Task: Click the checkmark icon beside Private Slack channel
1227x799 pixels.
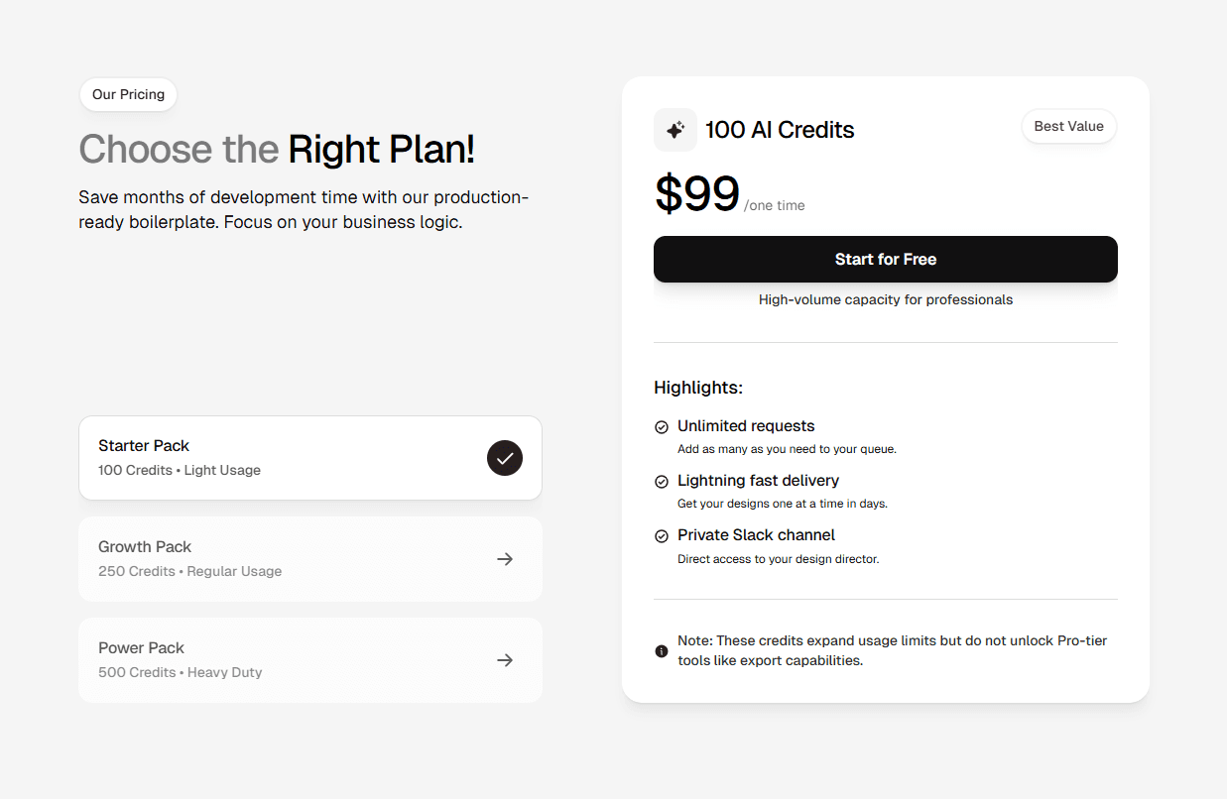Action: [661, 535]
